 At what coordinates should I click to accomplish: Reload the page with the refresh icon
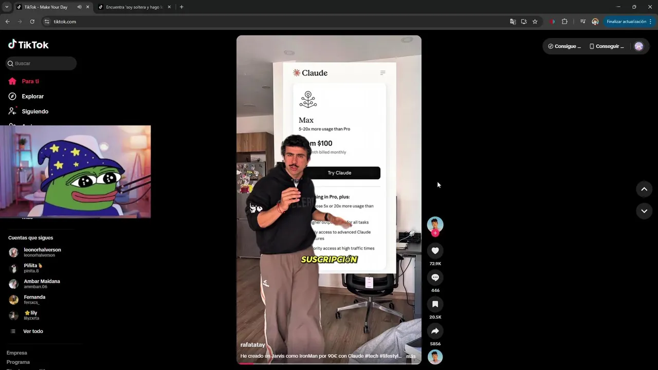[32, 22]
